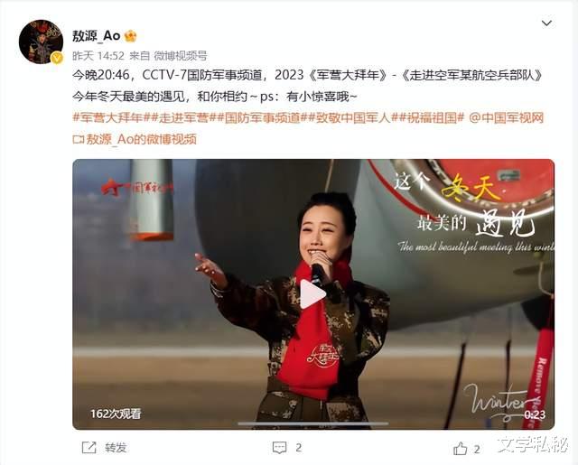Open the 敖源_Ao username link
This screenshot has height=465, width=578.
[x=97, y=36]
